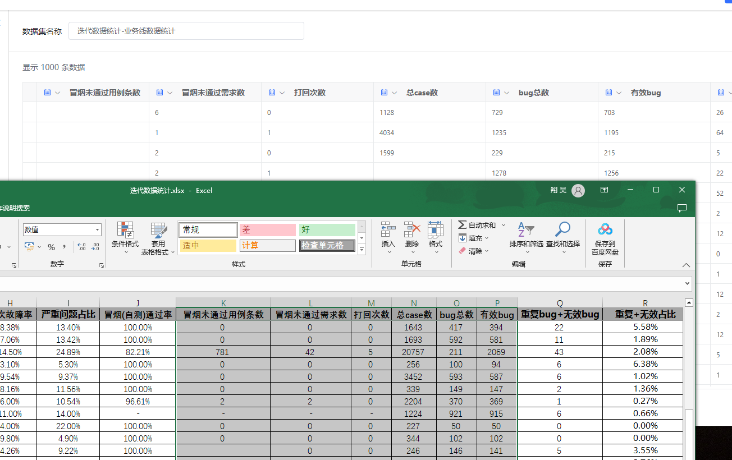This screenshot has height=460, width=732.
Task: Apply the percent style (%) icon
Action: 52,246
